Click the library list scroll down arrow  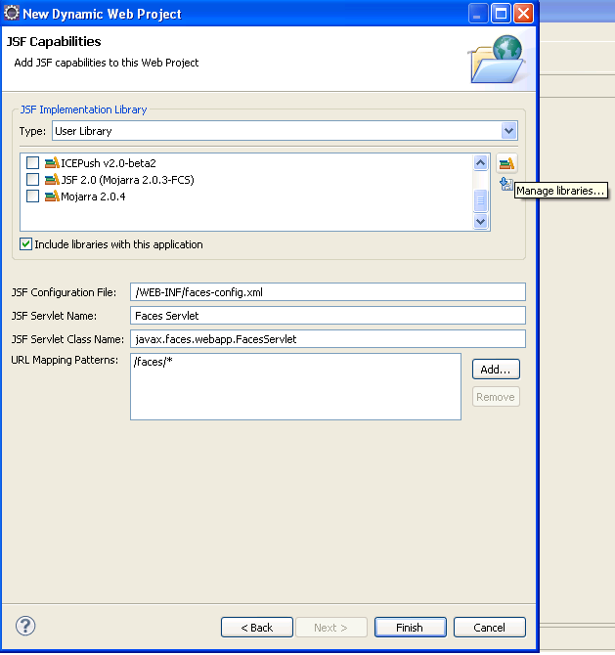coord(480,221)
